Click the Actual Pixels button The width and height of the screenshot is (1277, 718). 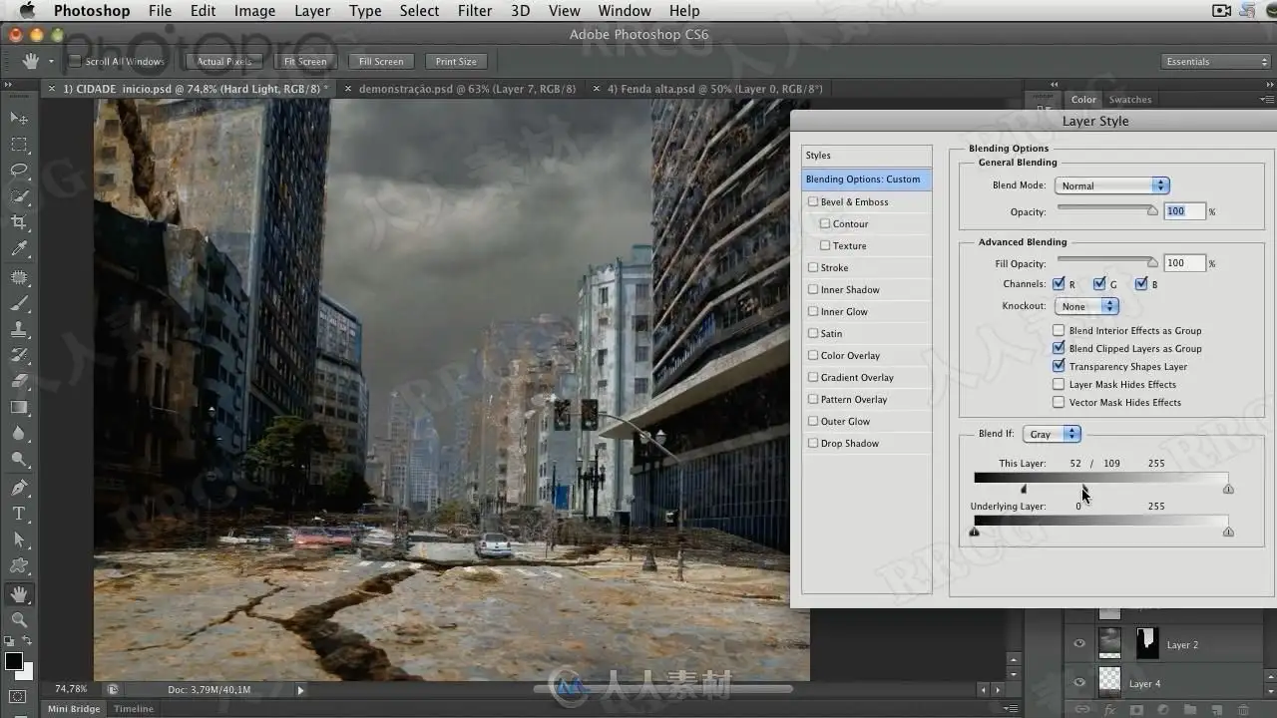click(x=224, y=62)
